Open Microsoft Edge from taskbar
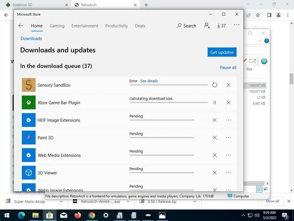 [x=21, y=215]
